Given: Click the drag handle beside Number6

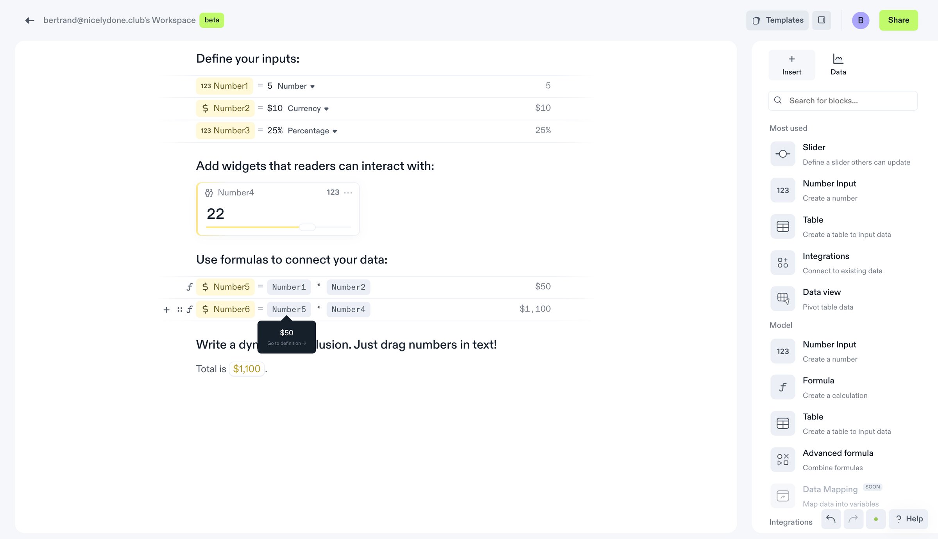Looking at the screenshot, I should pos(180,310).
